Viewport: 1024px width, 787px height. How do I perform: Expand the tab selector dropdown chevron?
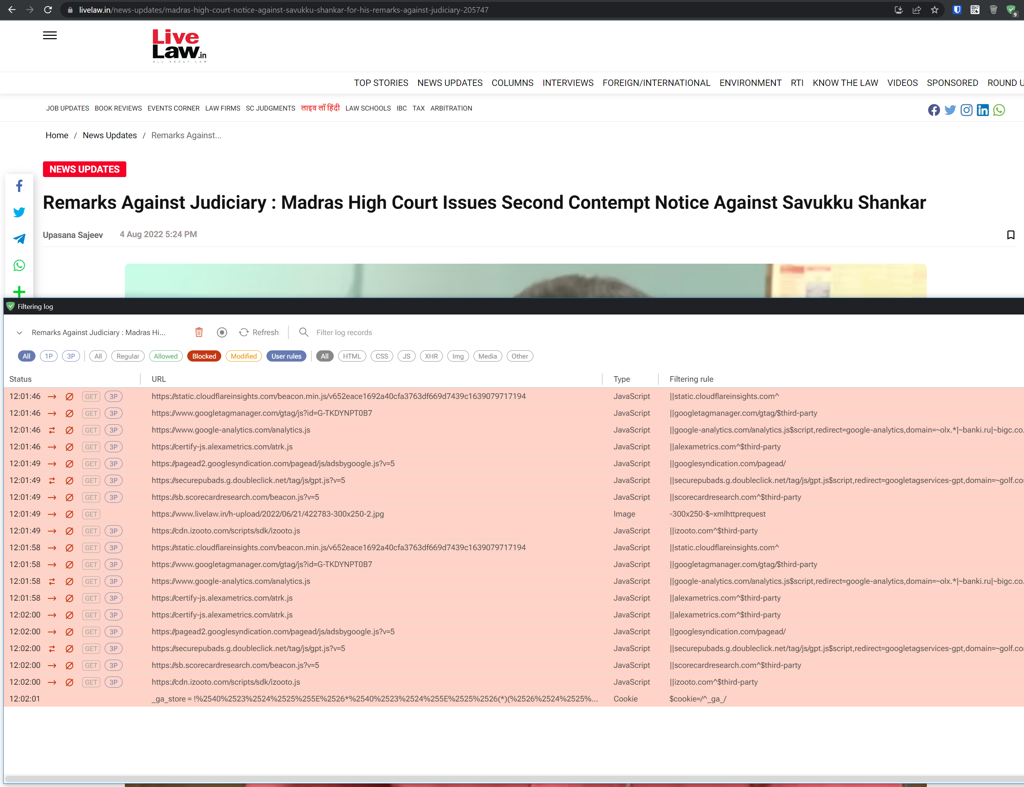pyautogui.click(x=19, y=332)
